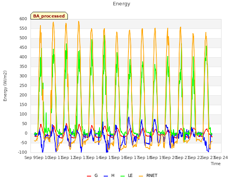Click the Energy (W/m2) y-axis label
This screenshot has height=183, width=244.
tap(5, 86)
